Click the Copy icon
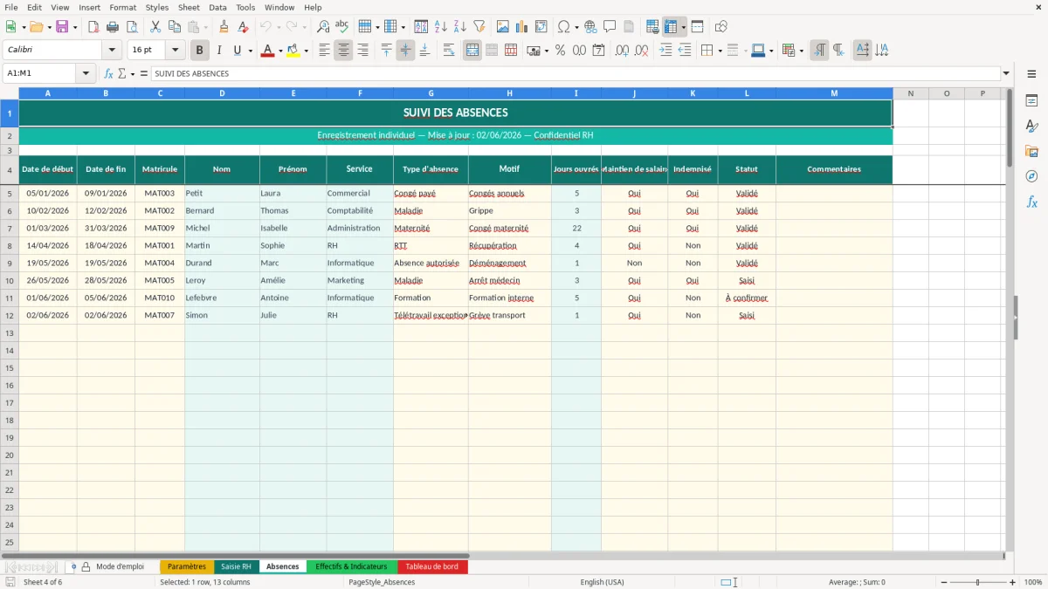This screenshot has width=1048, height=589. 174,27
